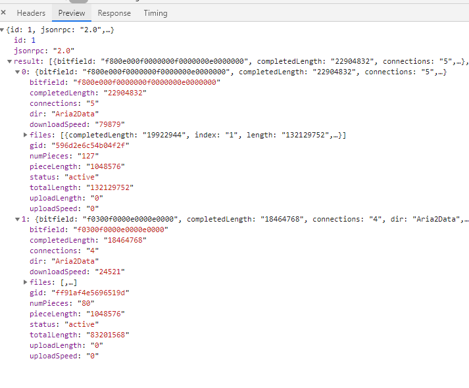This screenshot has height=388, width=469.
Task: Click gid "596d2e6c54b04f2f" value
Action: pyautogui.click(x=90, y=145)
